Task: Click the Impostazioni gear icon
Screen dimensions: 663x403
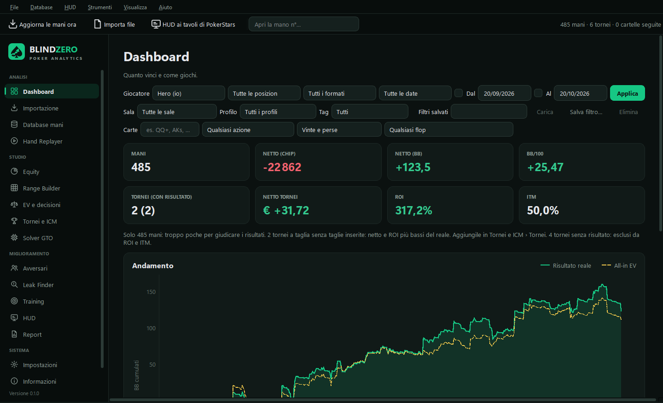Action: (14, 364)
